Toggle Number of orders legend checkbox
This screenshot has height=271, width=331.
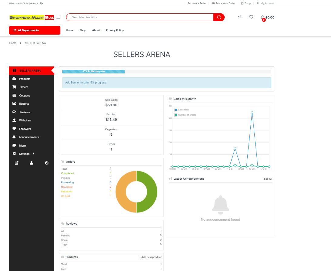coord(176,115)
